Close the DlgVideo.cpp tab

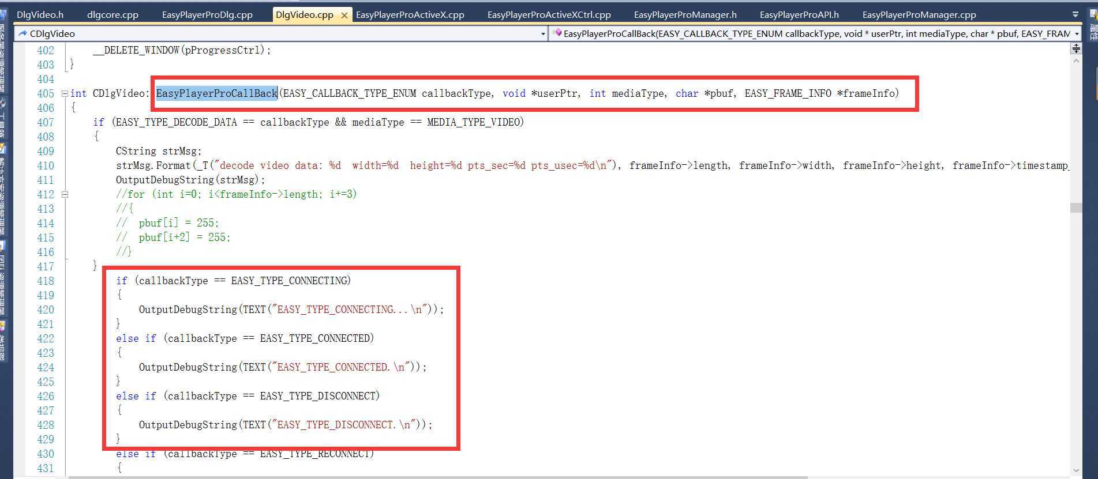coord(344,16)
